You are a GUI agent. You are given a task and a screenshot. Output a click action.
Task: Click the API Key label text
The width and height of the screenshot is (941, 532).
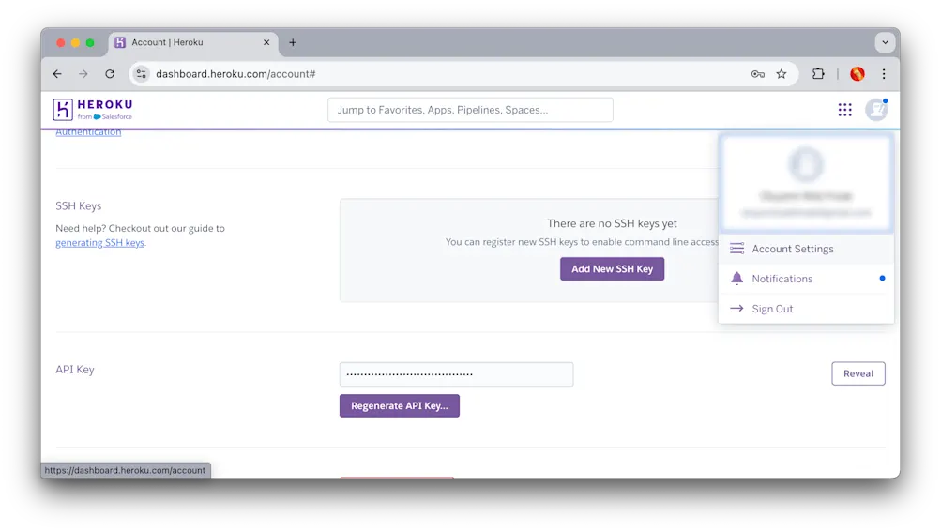(75, 370)
